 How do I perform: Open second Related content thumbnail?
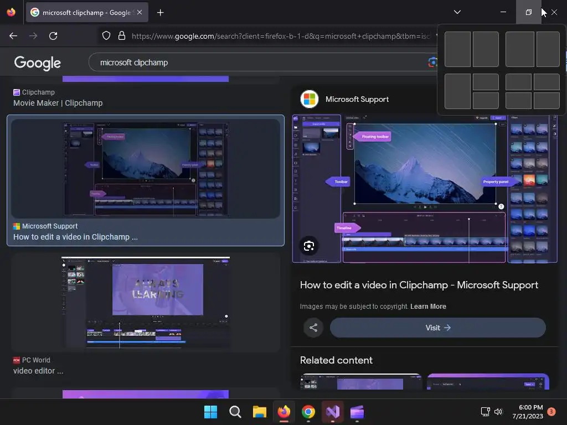[x=488, y=382]
